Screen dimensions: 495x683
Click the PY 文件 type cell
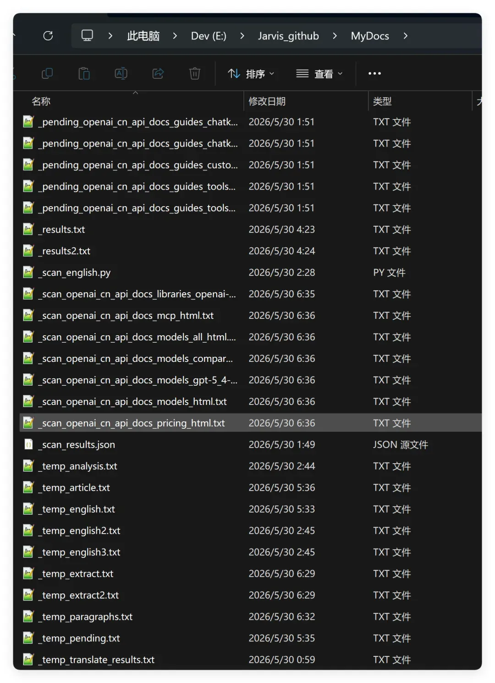coord(389,272)
